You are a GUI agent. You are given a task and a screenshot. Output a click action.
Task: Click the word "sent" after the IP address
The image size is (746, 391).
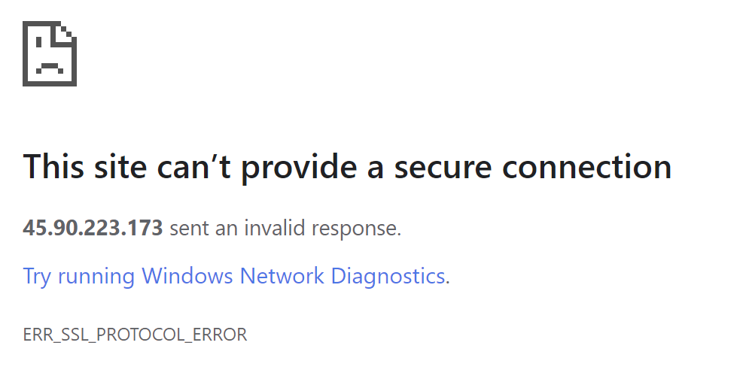click(189, 229)
